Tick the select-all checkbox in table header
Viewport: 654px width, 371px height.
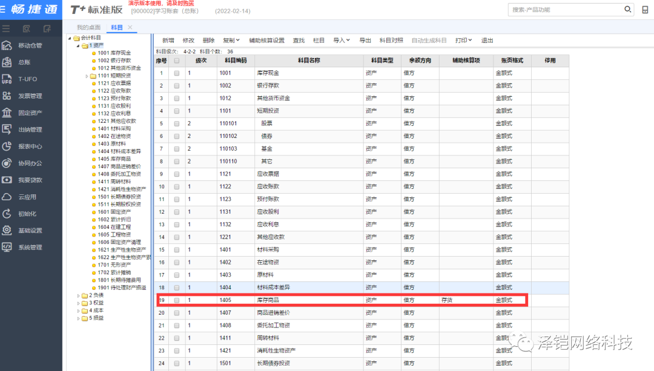(x=177, y=61)
